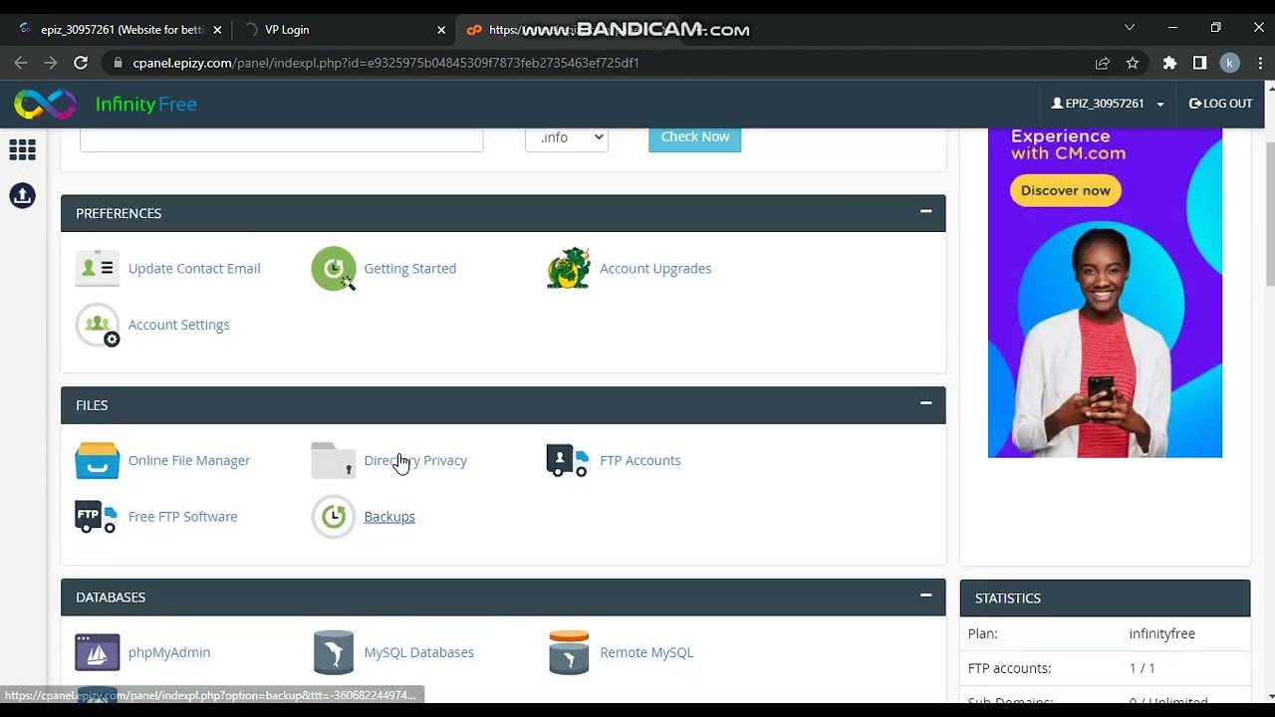Open the Backups clock icon
The width and height of the screenshot is (1275, 717).
click(334, 517)
